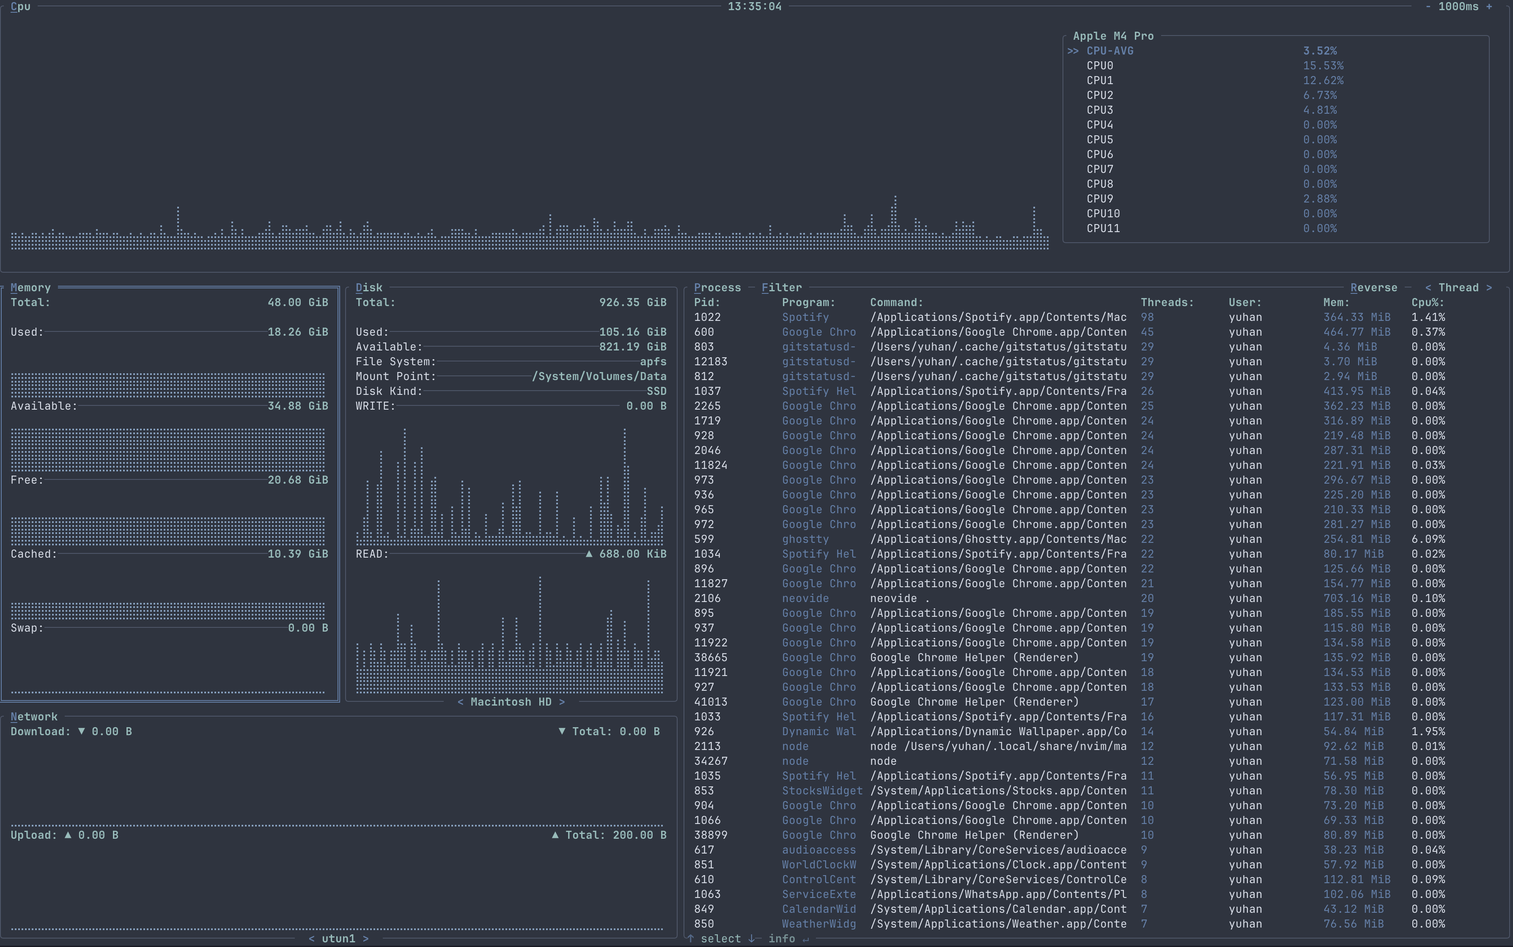Click right arrow after Thread sort option
The image size is (1513, 947).
pos(1488,287)
